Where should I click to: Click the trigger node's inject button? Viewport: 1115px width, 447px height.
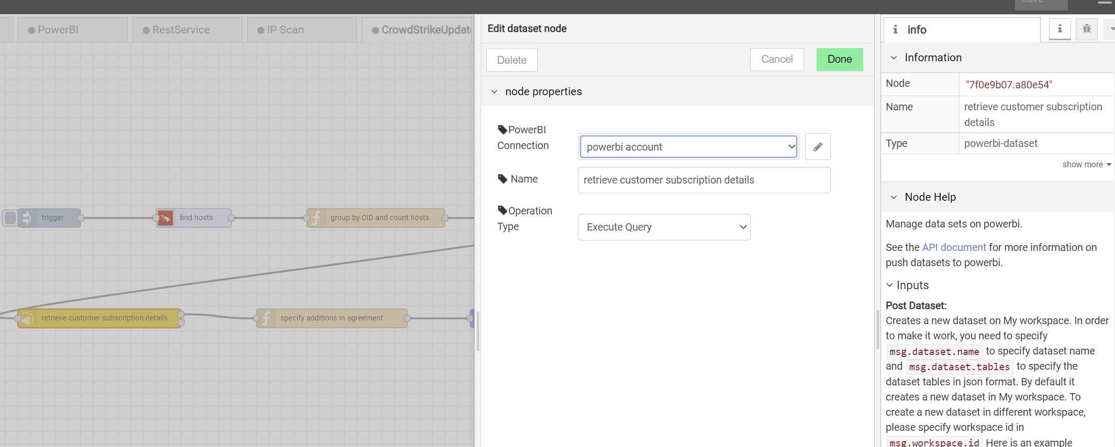click(10, 217)
